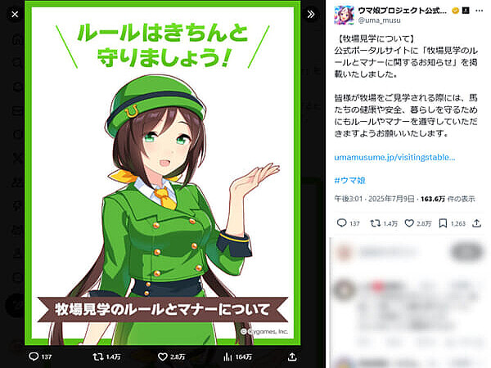This screenshot has height=368, width=491.
Task: Click the @uma_musu handle
Action: (x=379, y=20)
